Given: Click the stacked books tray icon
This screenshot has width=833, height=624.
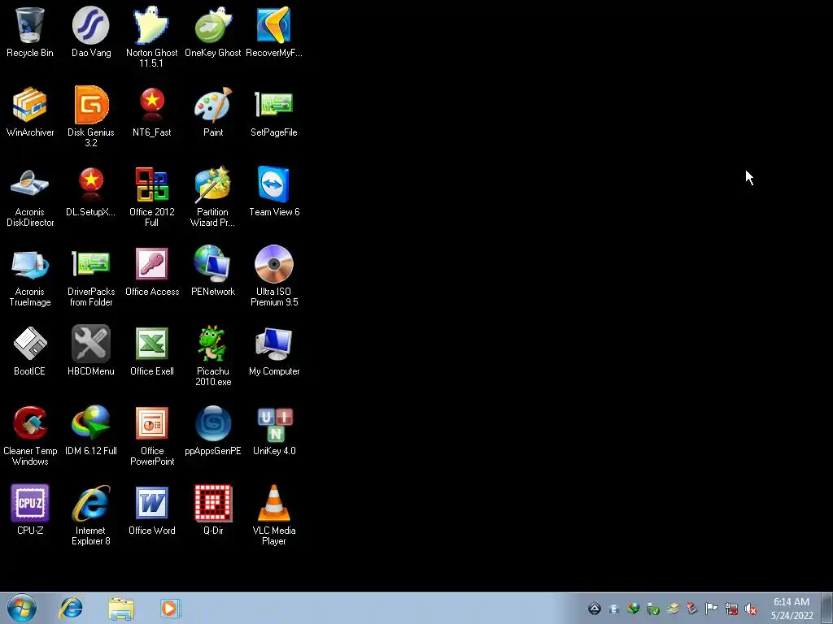Looking at the screenshot, I should tap(673, 609).
